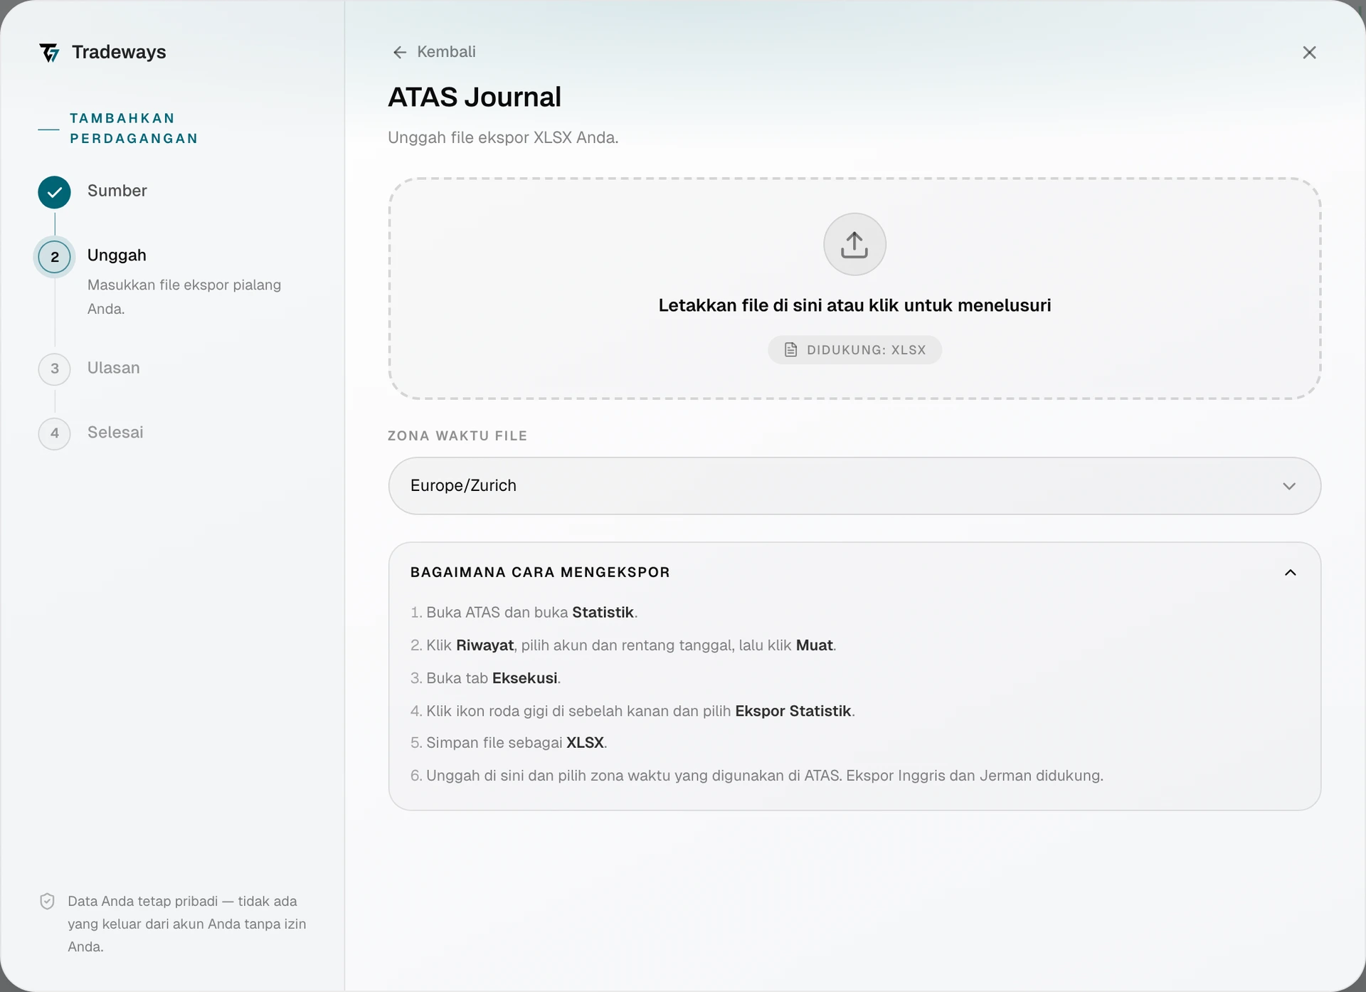Click the document icon in the DIDUKUNG badge

click(790, 350)
